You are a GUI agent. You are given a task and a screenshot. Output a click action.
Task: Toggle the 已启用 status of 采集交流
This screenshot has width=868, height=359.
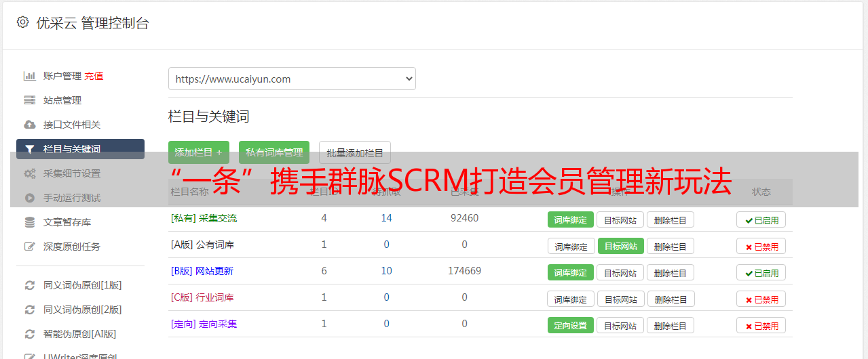(x=761, y=219)
